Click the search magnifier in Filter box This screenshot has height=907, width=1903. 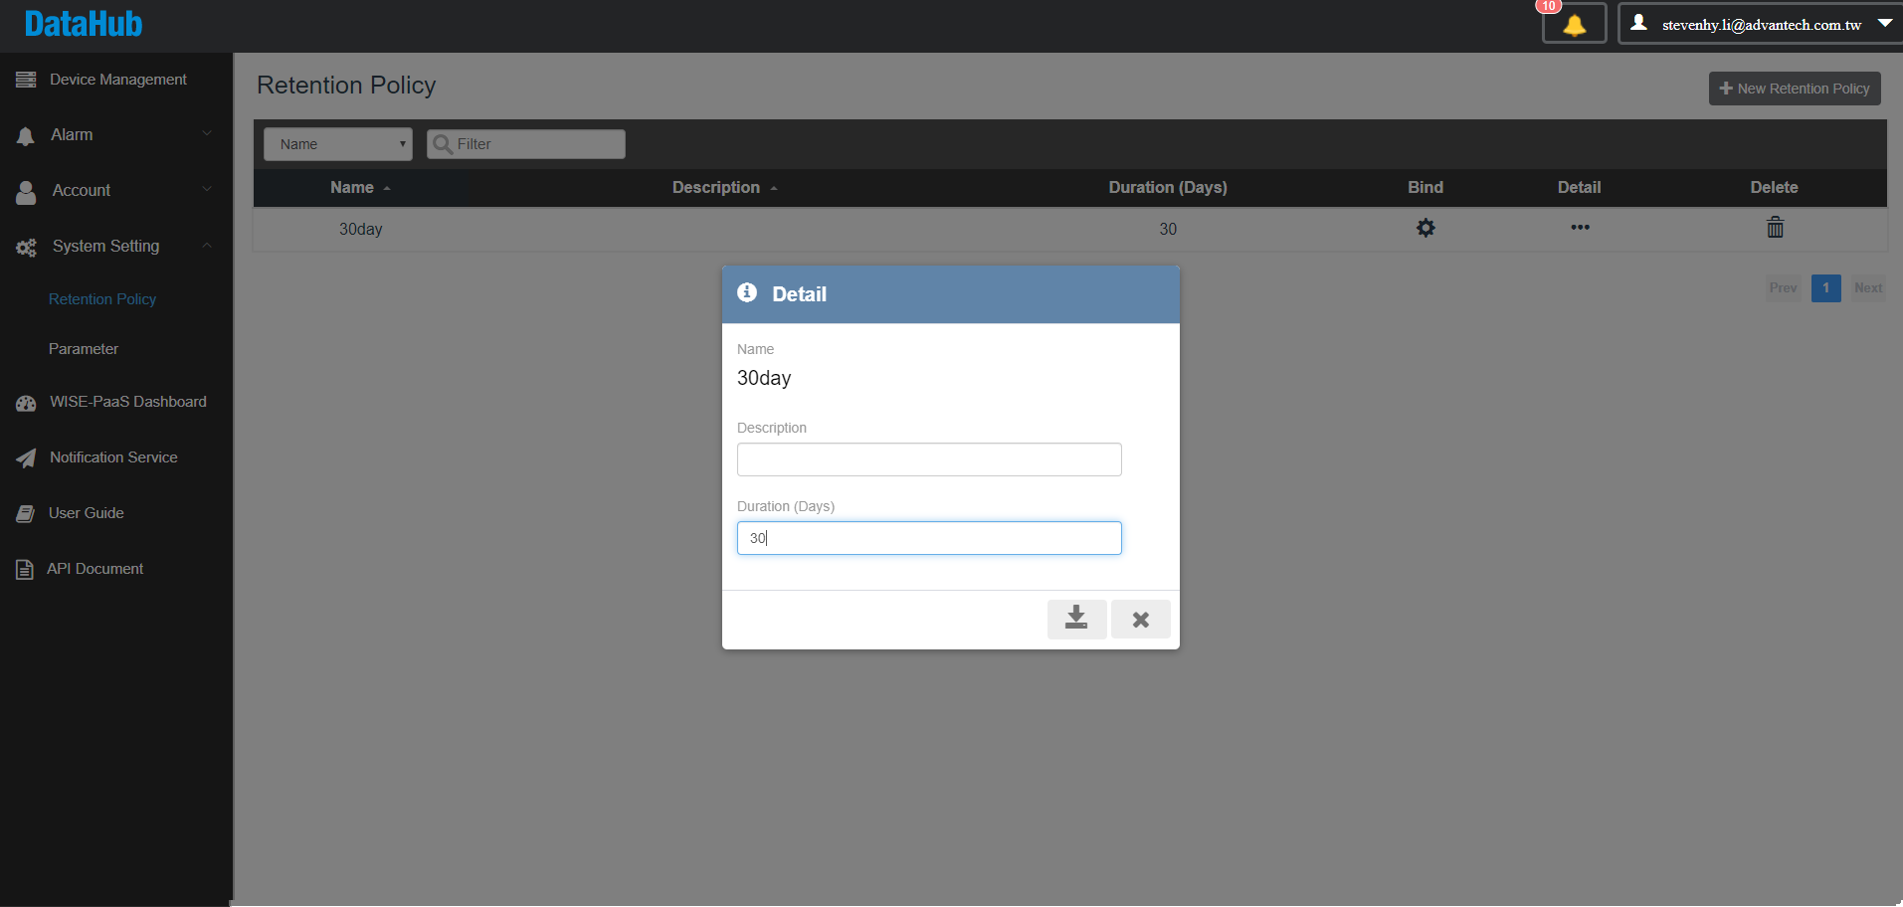(443, 144)
